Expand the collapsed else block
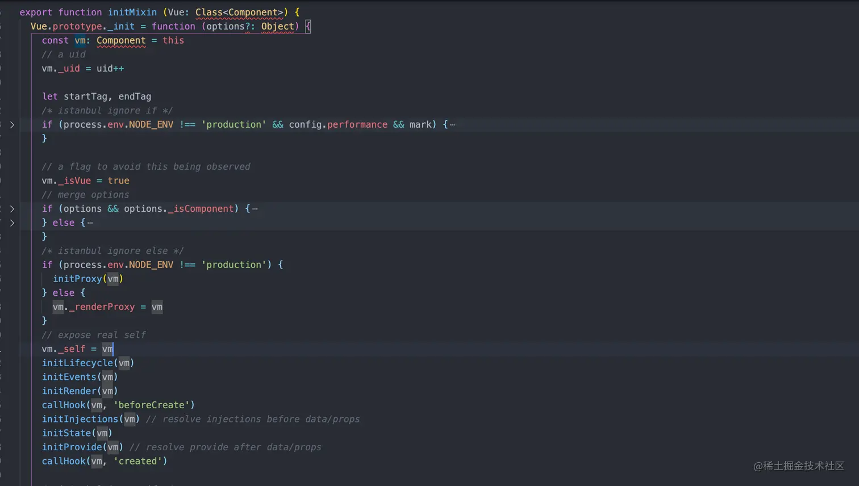 point(13,223)
